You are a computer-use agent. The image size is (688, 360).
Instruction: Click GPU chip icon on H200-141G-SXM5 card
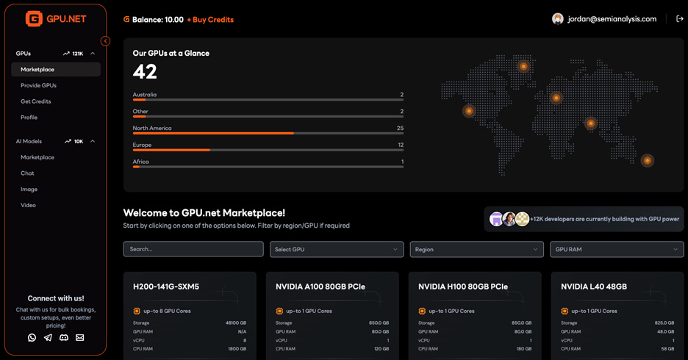(x=137, y=311)
